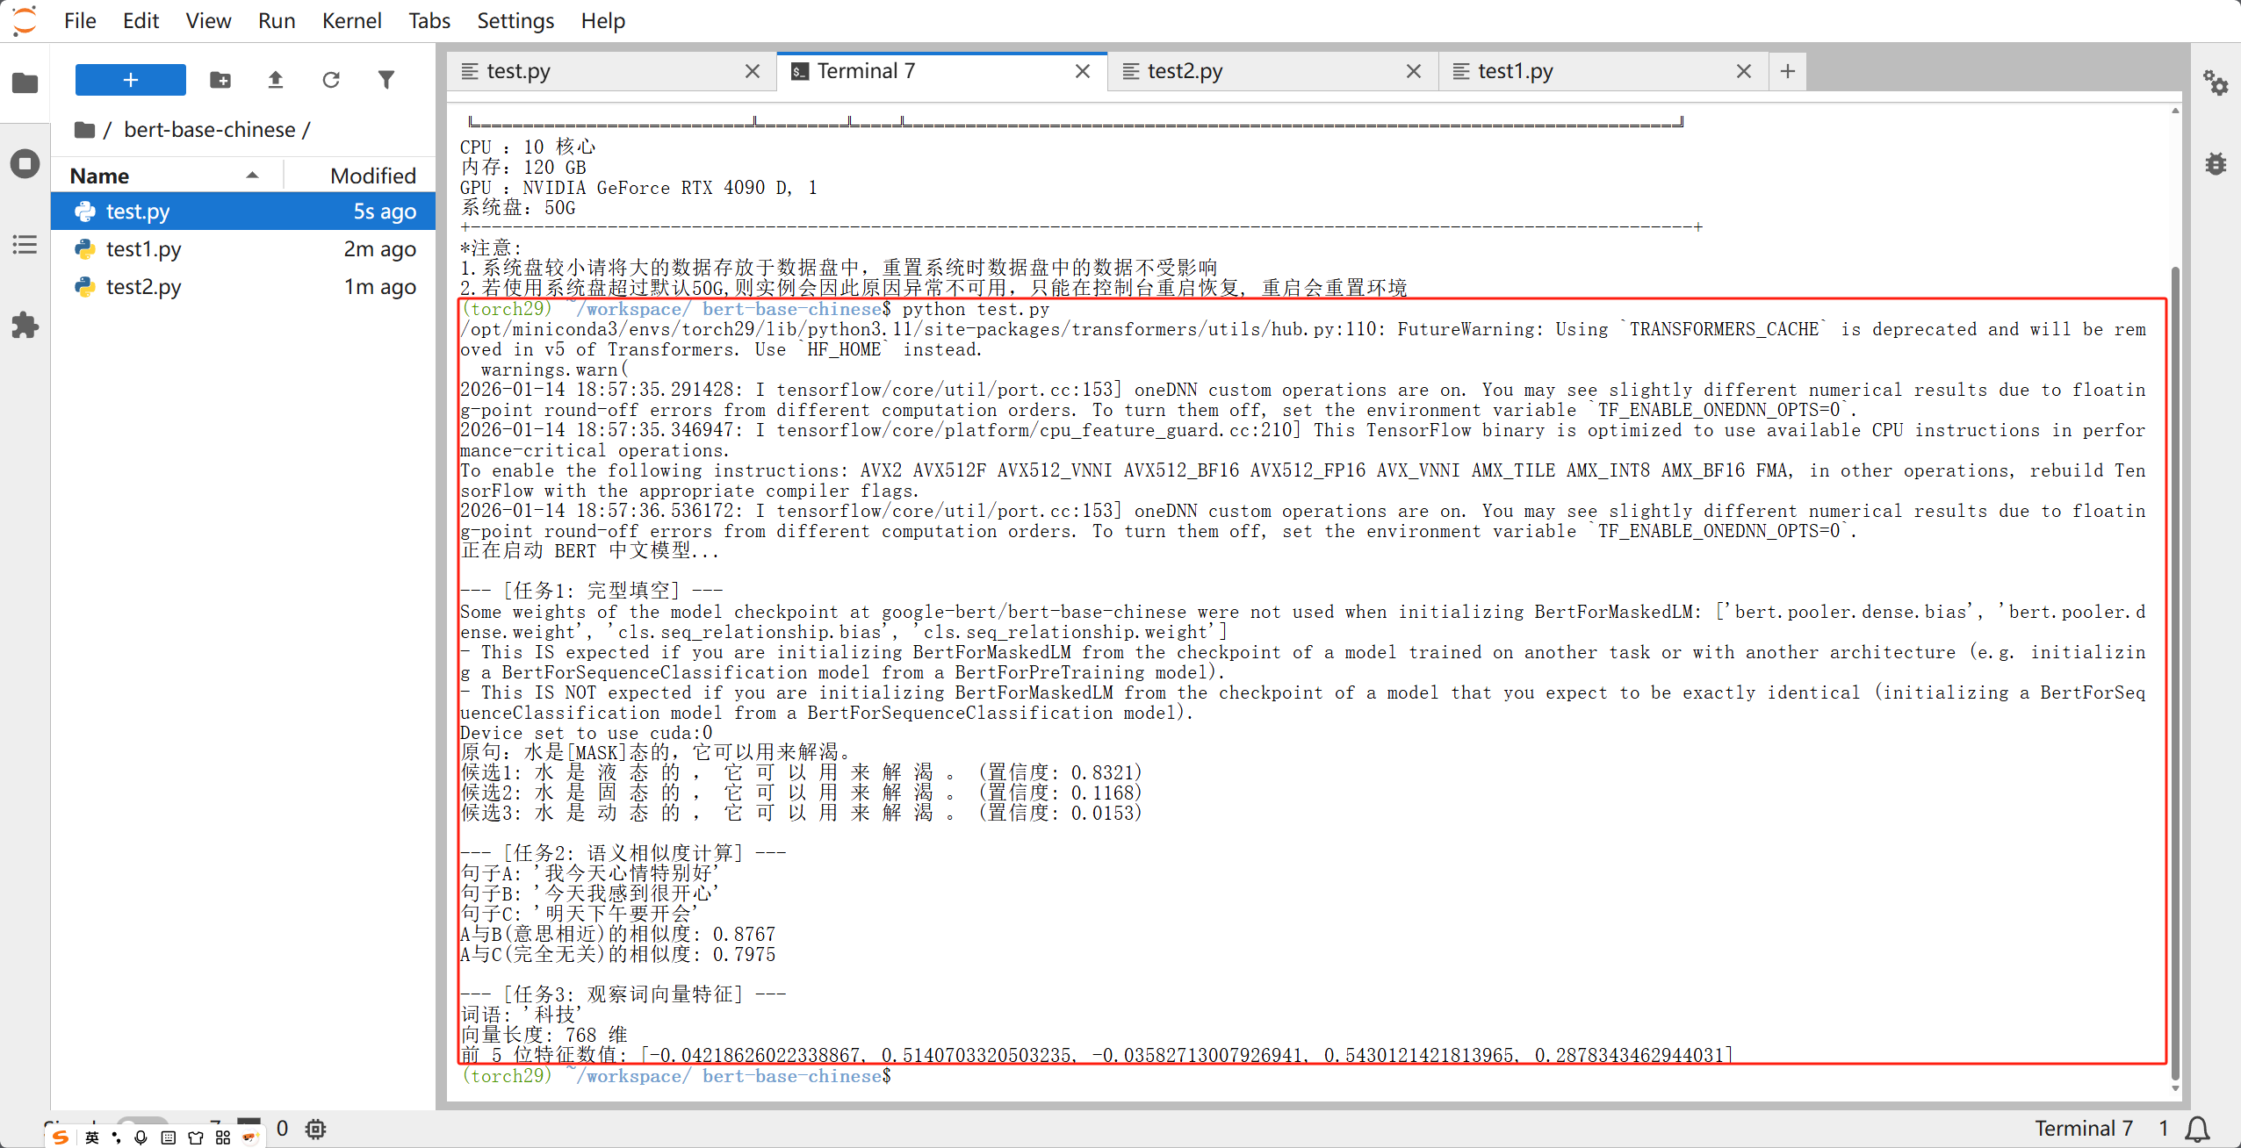The image size is (2241, 1148).
Task: Open the Kernel menu
Action: click(351, 20)
